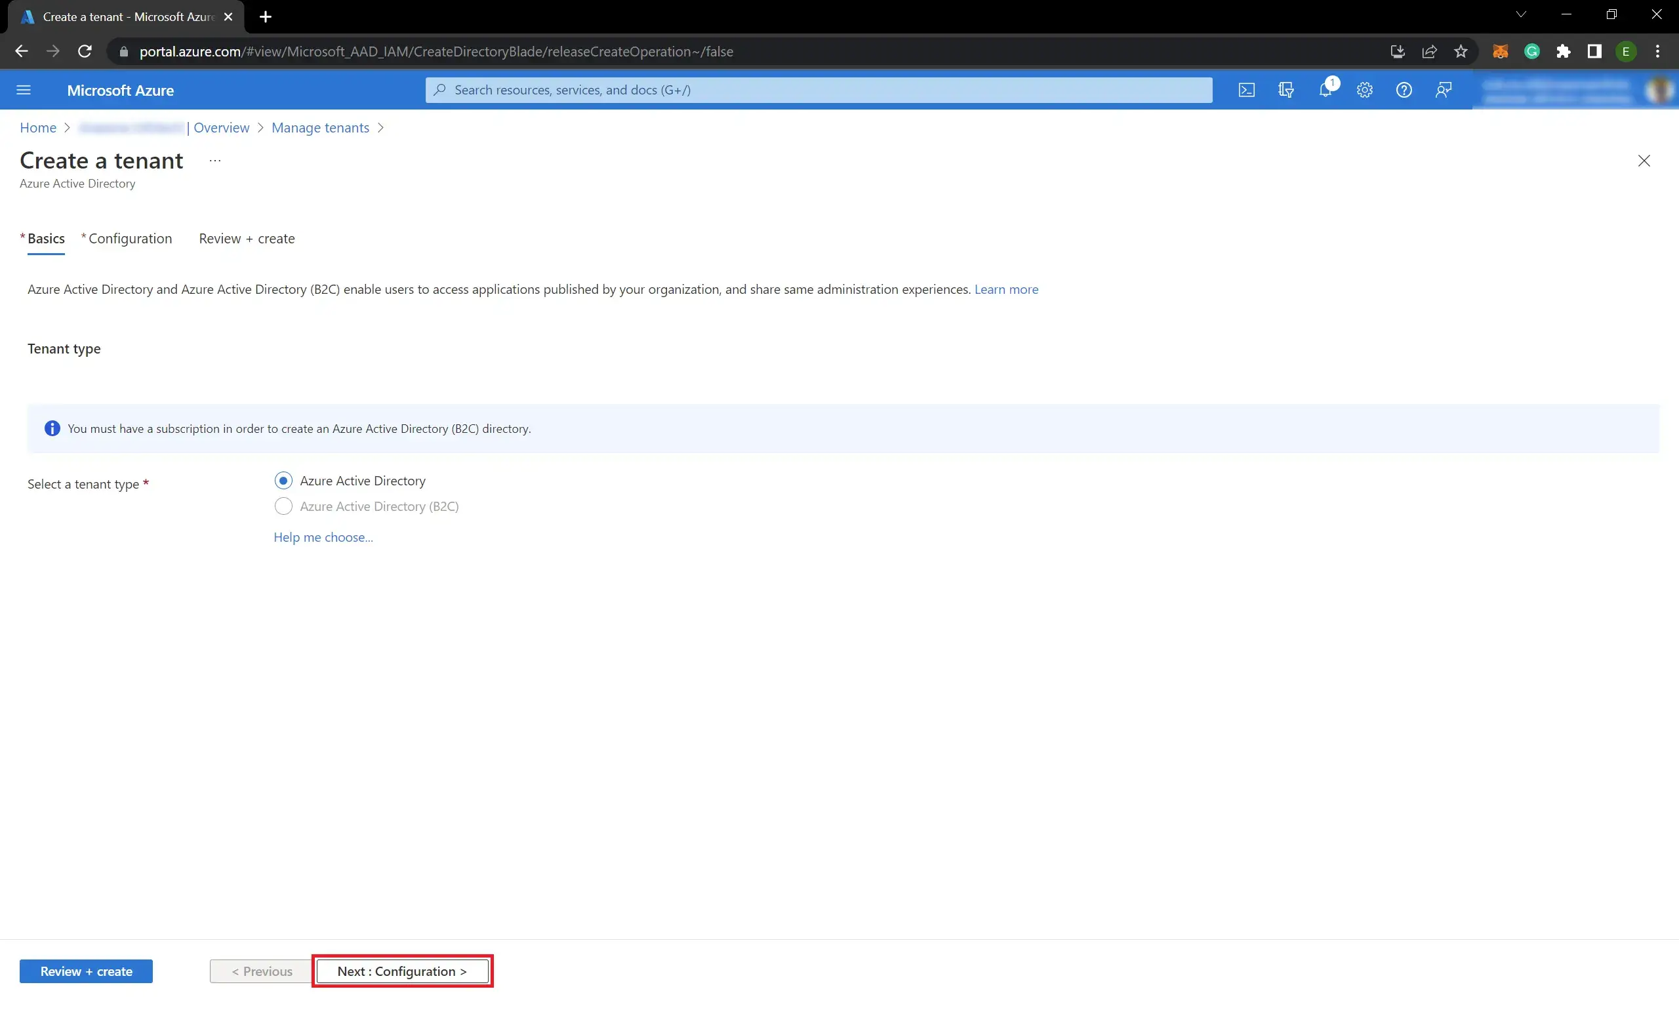Click the install app icon in address bar
The width and height of the screenshot is (1679, 1010).
(x=1397, y=52)
